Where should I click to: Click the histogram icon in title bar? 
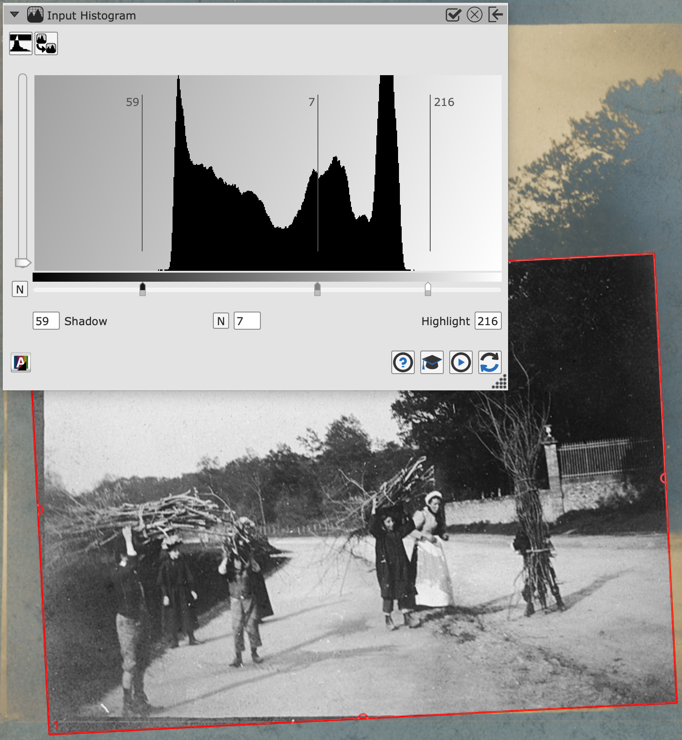point(35,15)
